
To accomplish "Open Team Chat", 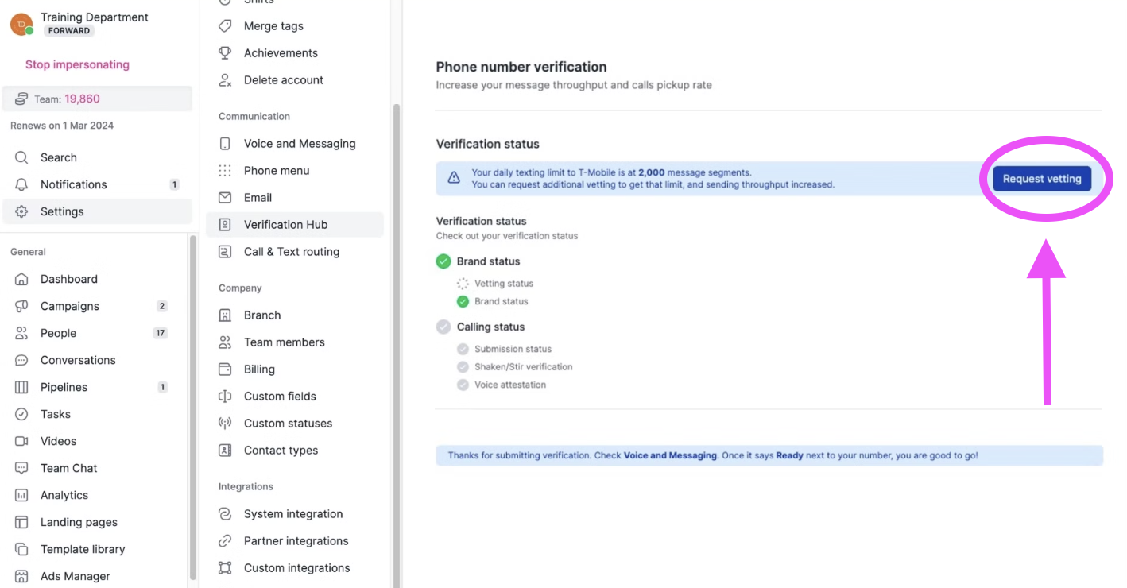I will tap(68, 468).
